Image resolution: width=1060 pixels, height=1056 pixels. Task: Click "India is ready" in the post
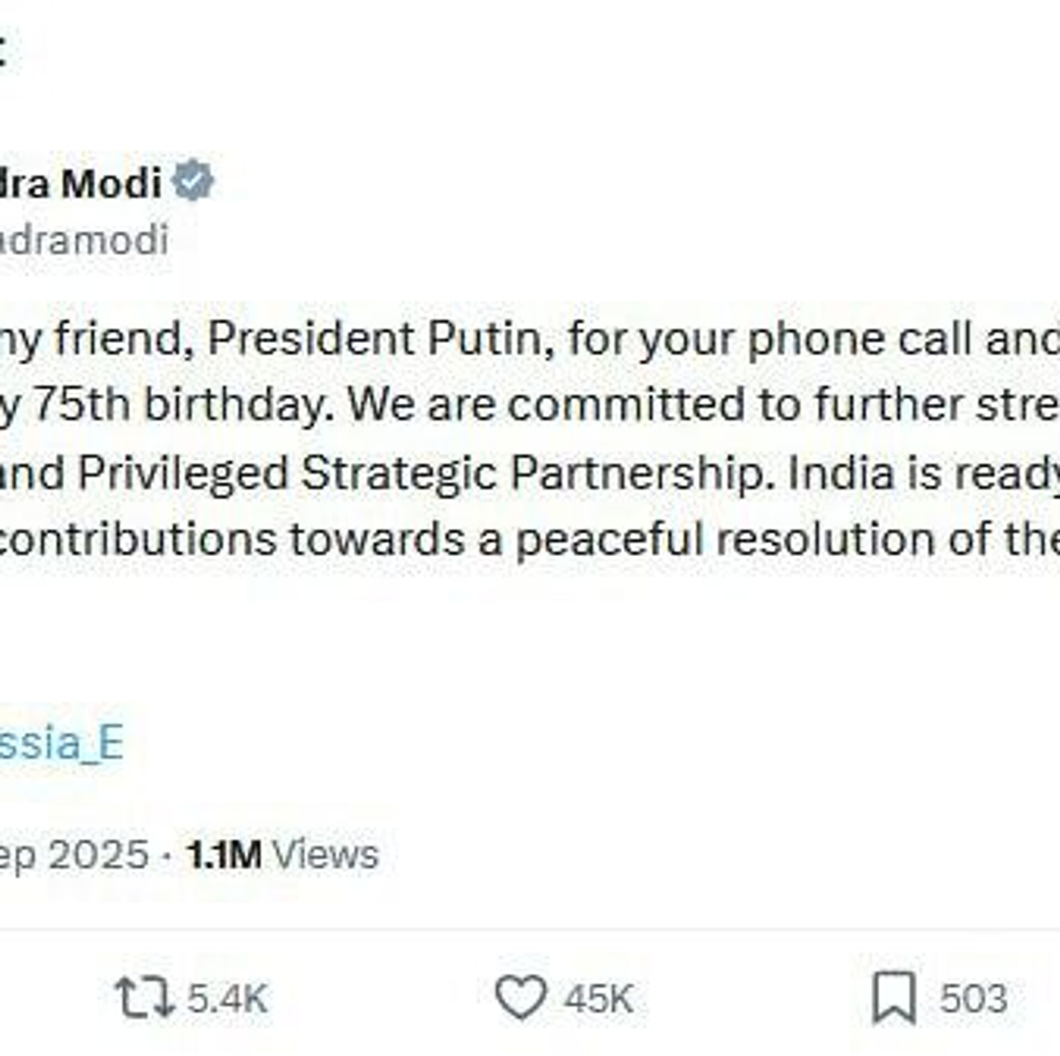click(x=922, y=473)
